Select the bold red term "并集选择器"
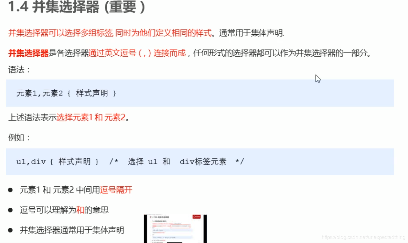 click(27, 53)
